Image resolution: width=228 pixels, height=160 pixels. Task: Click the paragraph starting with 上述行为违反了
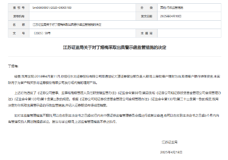tap(114, 99)
